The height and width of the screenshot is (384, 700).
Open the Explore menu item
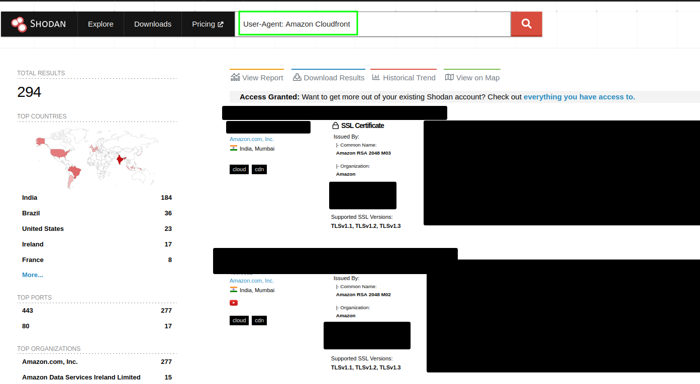click(x=100, y=24)
